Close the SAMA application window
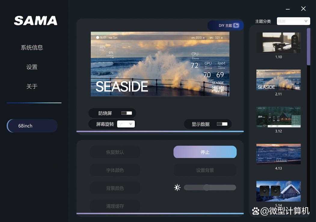Viewport: 316px width, 222px height. (x=303, y=9)
